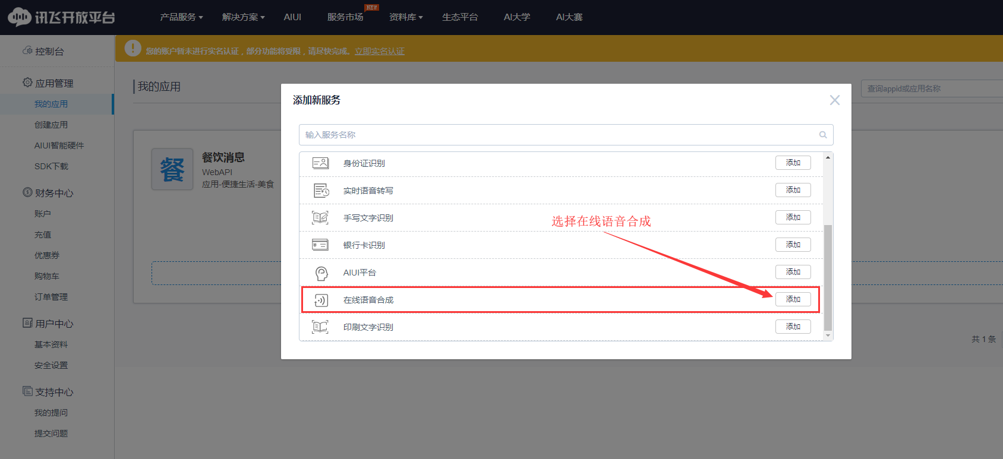Expand the 产品服务 dropdown menu
Image resolution: width=1003 pixels, height=459 pixels.
(x=181, y=17)
